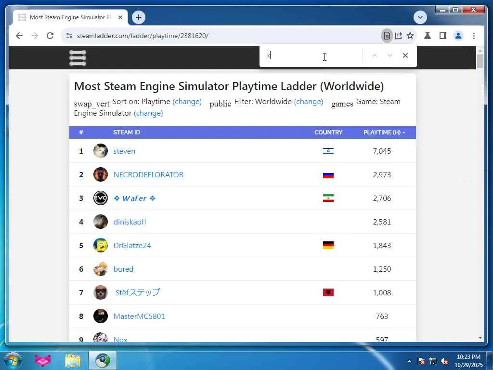The height and width of the screenshot is (370, 493).
Task: Open NECRODEFLORATOR profile link
Action: pos(148,175)
